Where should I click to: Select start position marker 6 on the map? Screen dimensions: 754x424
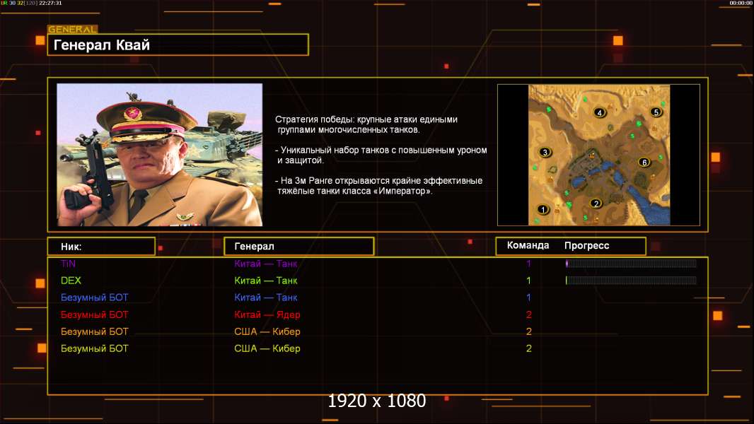[x=643, y=162]
